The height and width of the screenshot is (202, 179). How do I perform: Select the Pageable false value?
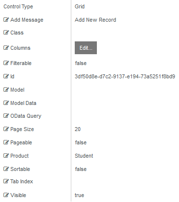click(x=81, y=142)
